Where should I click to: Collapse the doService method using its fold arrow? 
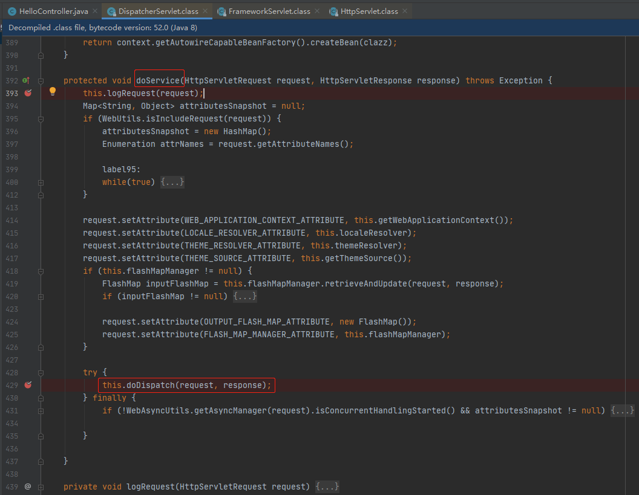tap(40, 80)
